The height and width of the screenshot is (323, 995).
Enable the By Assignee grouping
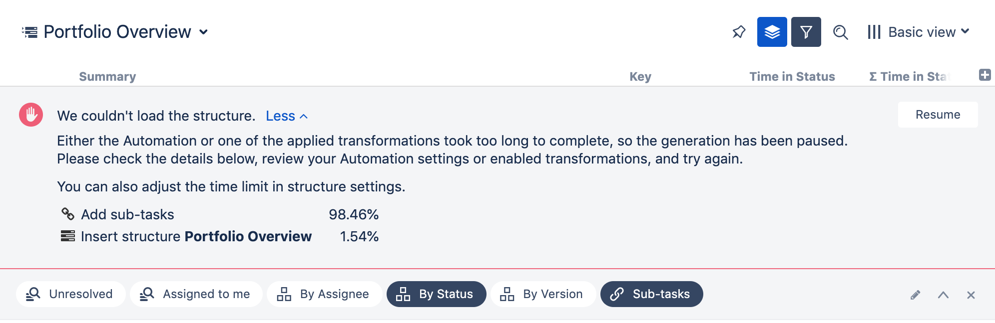[x=324, y=294]
